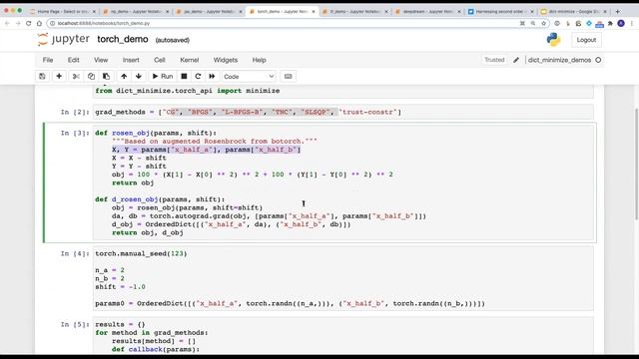Click the Python logo icon

pos(553,40)
